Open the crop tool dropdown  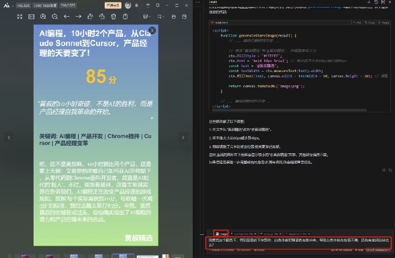[x=161, y=17]
